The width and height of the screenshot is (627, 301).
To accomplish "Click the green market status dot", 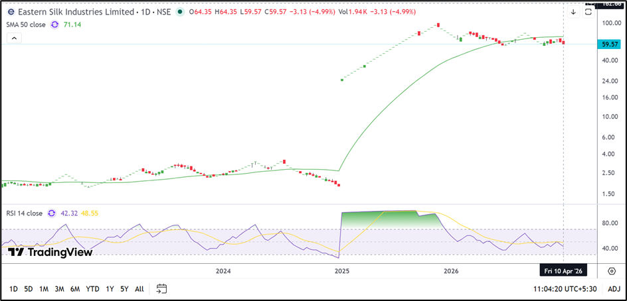I will [x=180, y=12].
